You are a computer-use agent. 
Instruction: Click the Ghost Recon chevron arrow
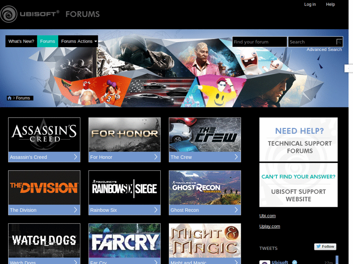pyautogui.click(x=236, y=210)
